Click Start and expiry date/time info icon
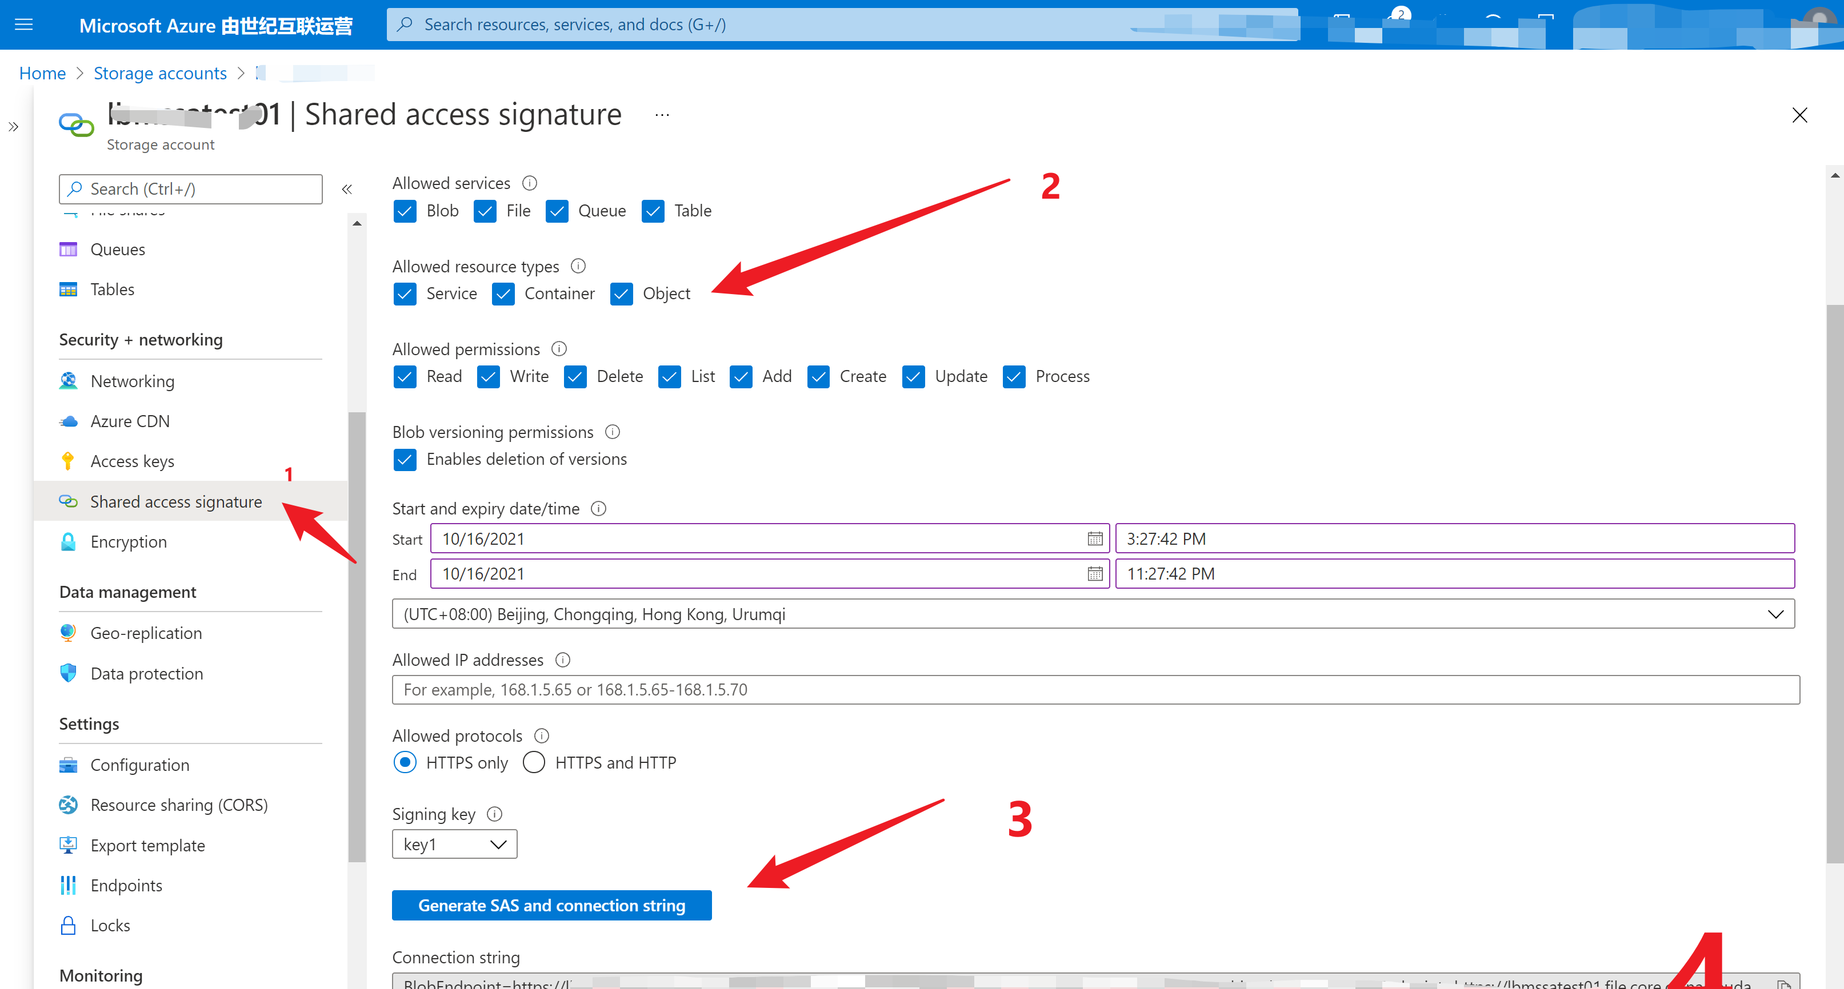 coord(598,508)
